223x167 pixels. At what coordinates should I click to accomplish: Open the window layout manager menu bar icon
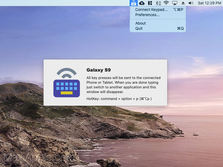click(x=150, y=3)
